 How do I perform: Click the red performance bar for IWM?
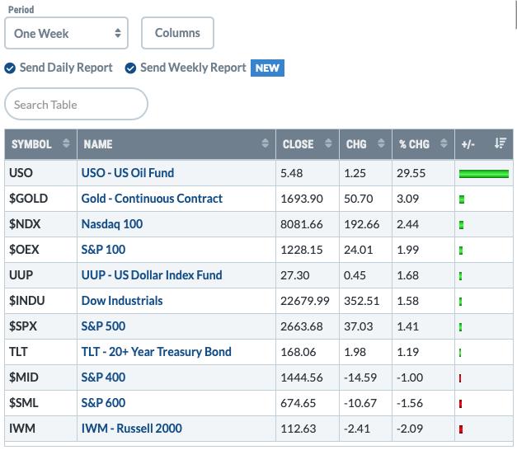point(461,429)
